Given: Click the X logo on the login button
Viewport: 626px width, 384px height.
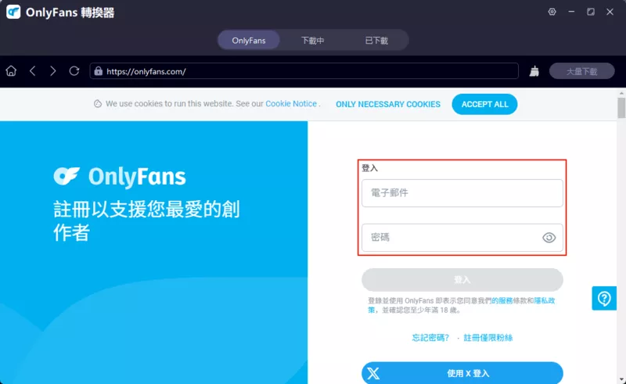Looking at the screenshot, I should click(x=373, y=373).
